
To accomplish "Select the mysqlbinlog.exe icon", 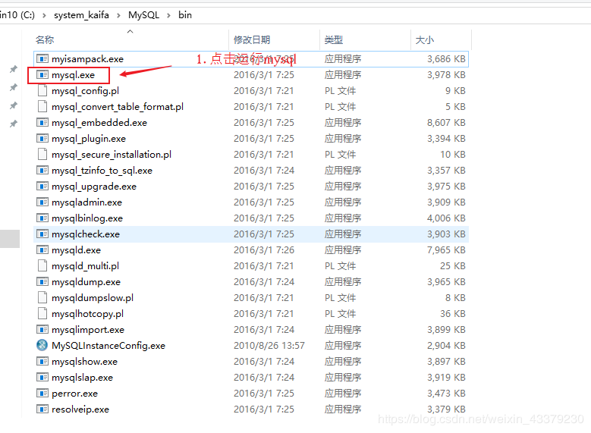I will tap(42, 218).
